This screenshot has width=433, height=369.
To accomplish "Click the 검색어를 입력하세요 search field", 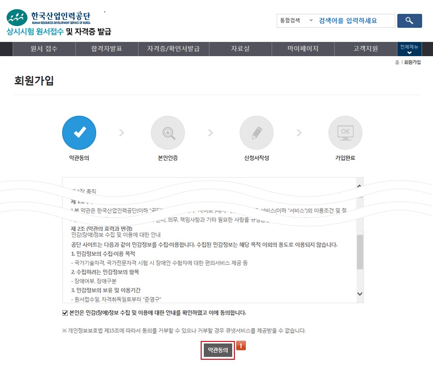I will pyautogui.click(x=355, y=20).
